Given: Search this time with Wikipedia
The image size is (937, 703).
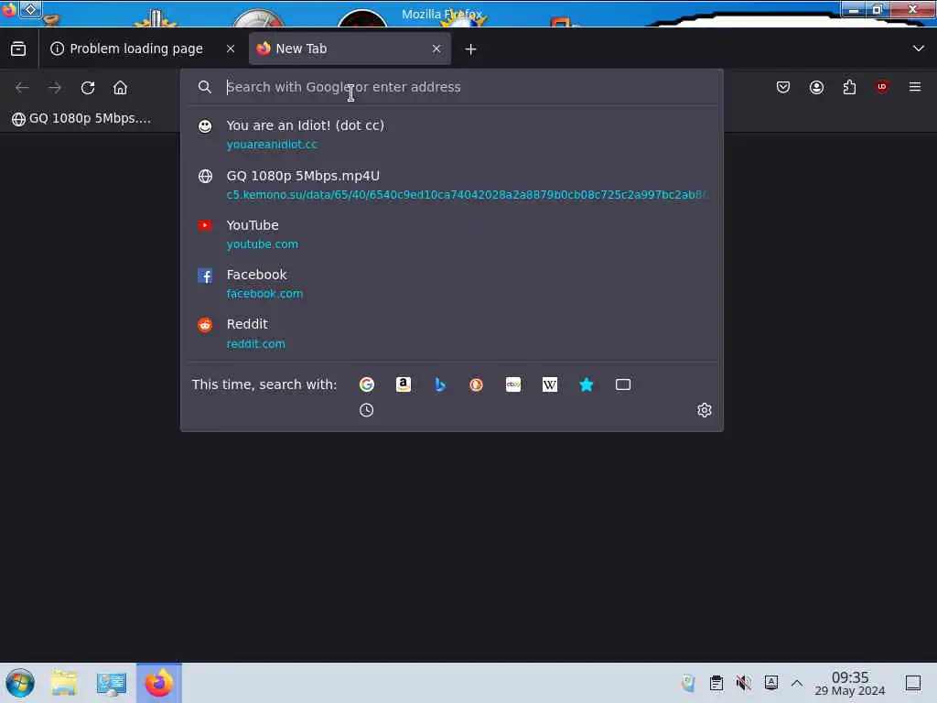Looking at the screenshot, I should [x=550, y=384].
